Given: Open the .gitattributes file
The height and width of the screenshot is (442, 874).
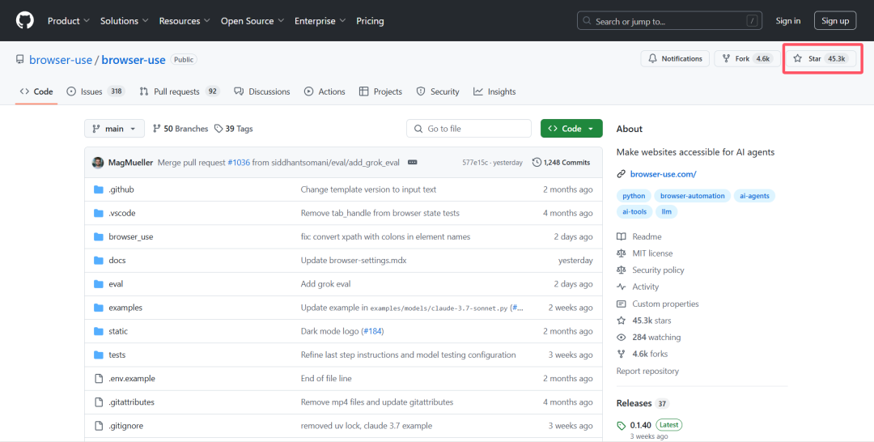Looking at the screenshot, I should (x=132, y=402).
